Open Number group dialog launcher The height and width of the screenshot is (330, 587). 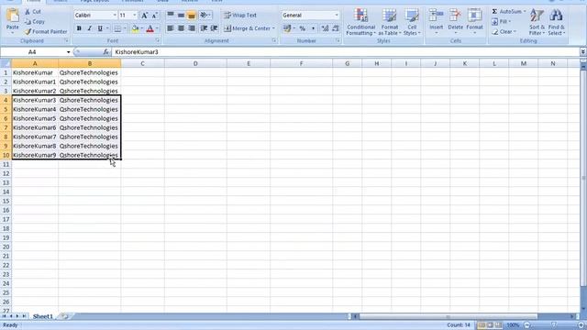point(338,40)
